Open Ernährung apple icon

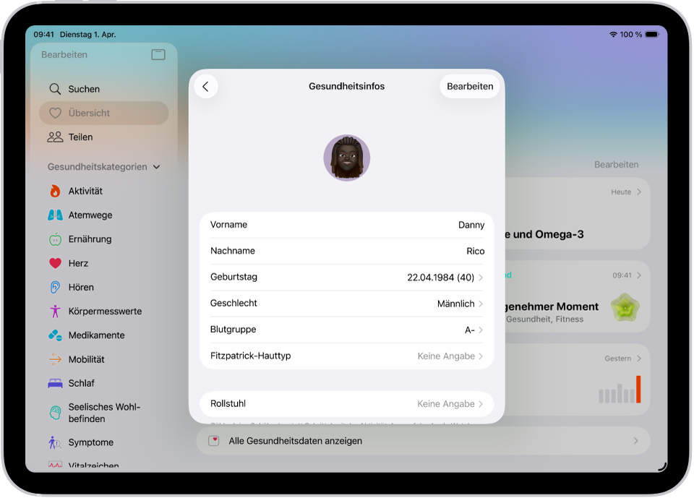tap(55, 239)
